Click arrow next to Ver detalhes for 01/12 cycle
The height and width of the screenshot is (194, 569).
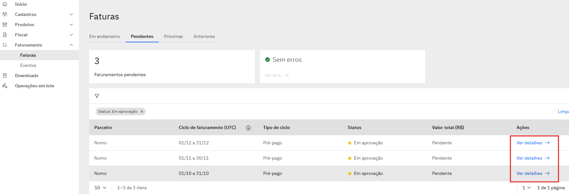coord(547,143)
